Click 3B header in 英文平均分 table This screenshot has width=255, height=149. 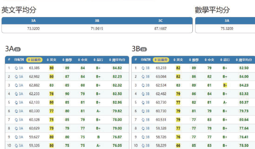[x=97, y=21]
